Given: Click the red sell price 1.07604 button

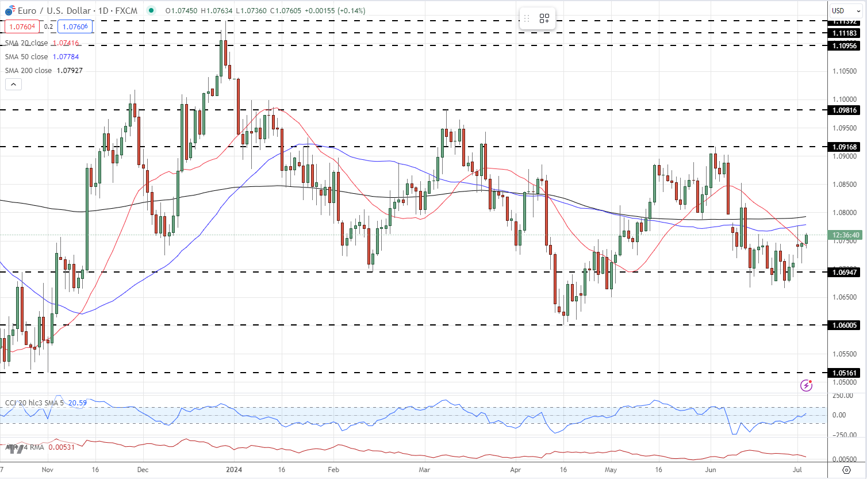Looking at the screenshot, I should (22, 26).
